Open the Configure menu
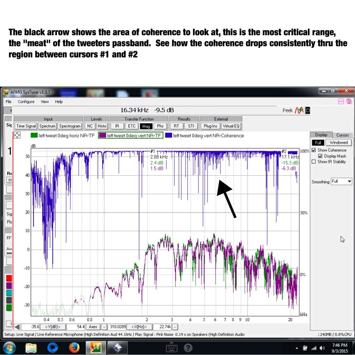The image size is (355, 355). click(26, 102)
